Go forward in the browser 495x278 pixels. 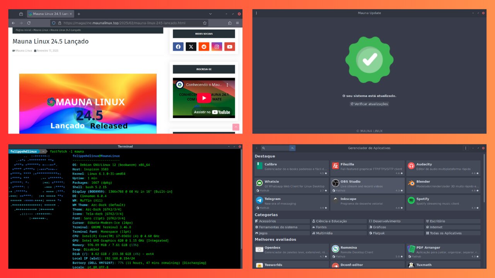21,23
